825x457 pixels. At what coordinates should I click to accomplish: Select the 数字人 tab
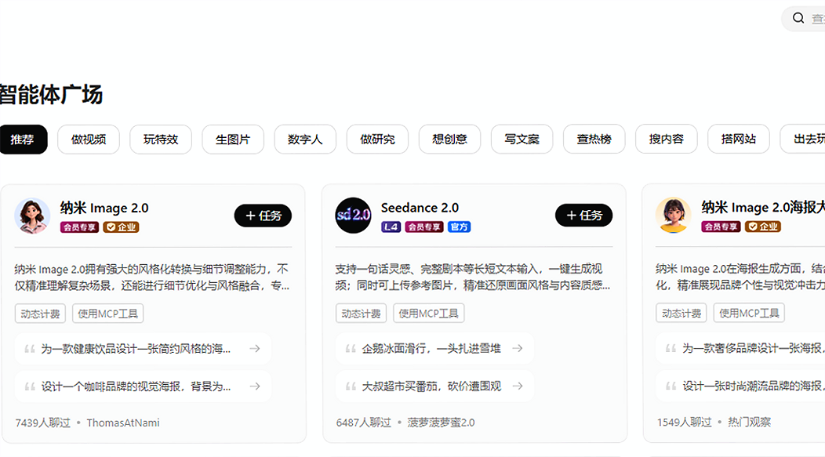tap(305, 140)
